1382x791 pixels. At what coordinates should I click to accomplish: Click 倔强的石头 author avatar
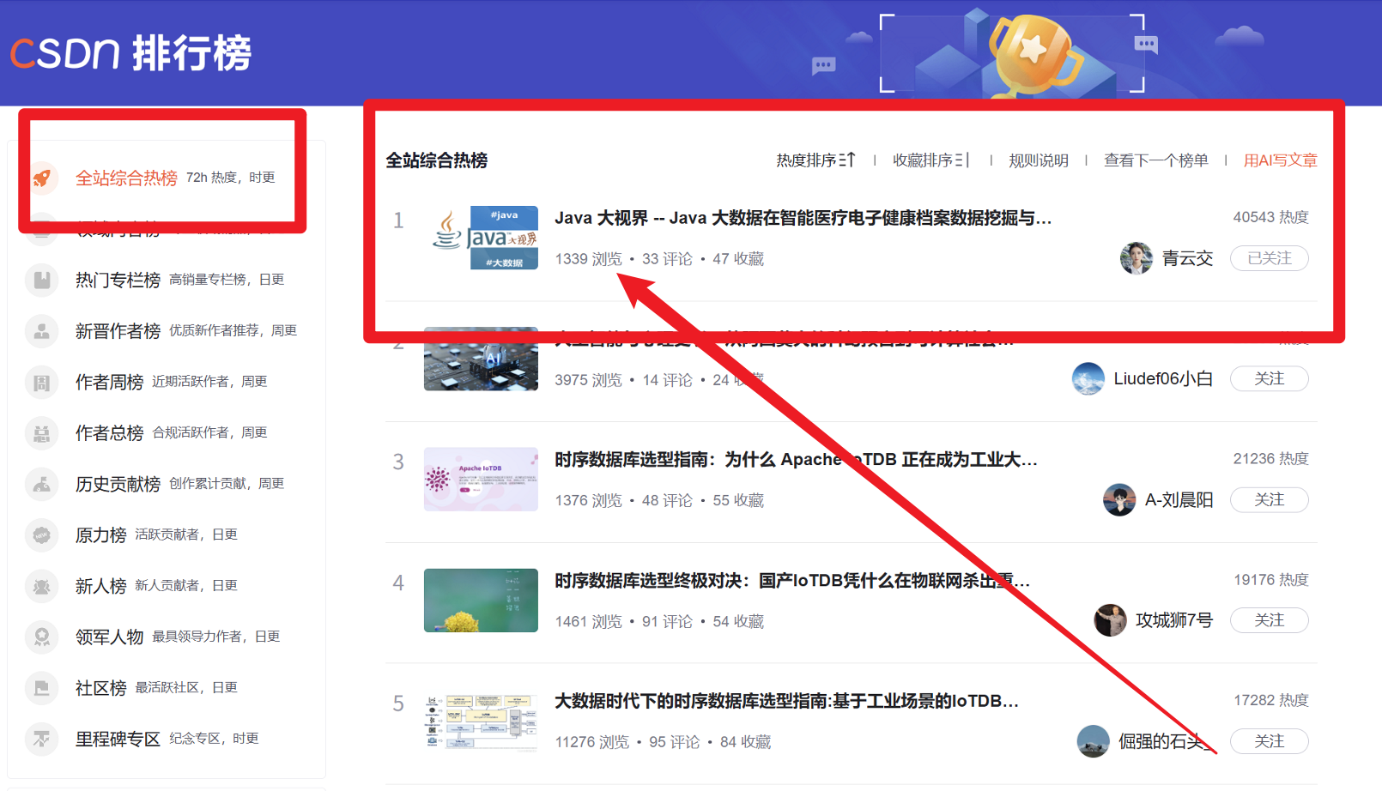coord(1094,741)
